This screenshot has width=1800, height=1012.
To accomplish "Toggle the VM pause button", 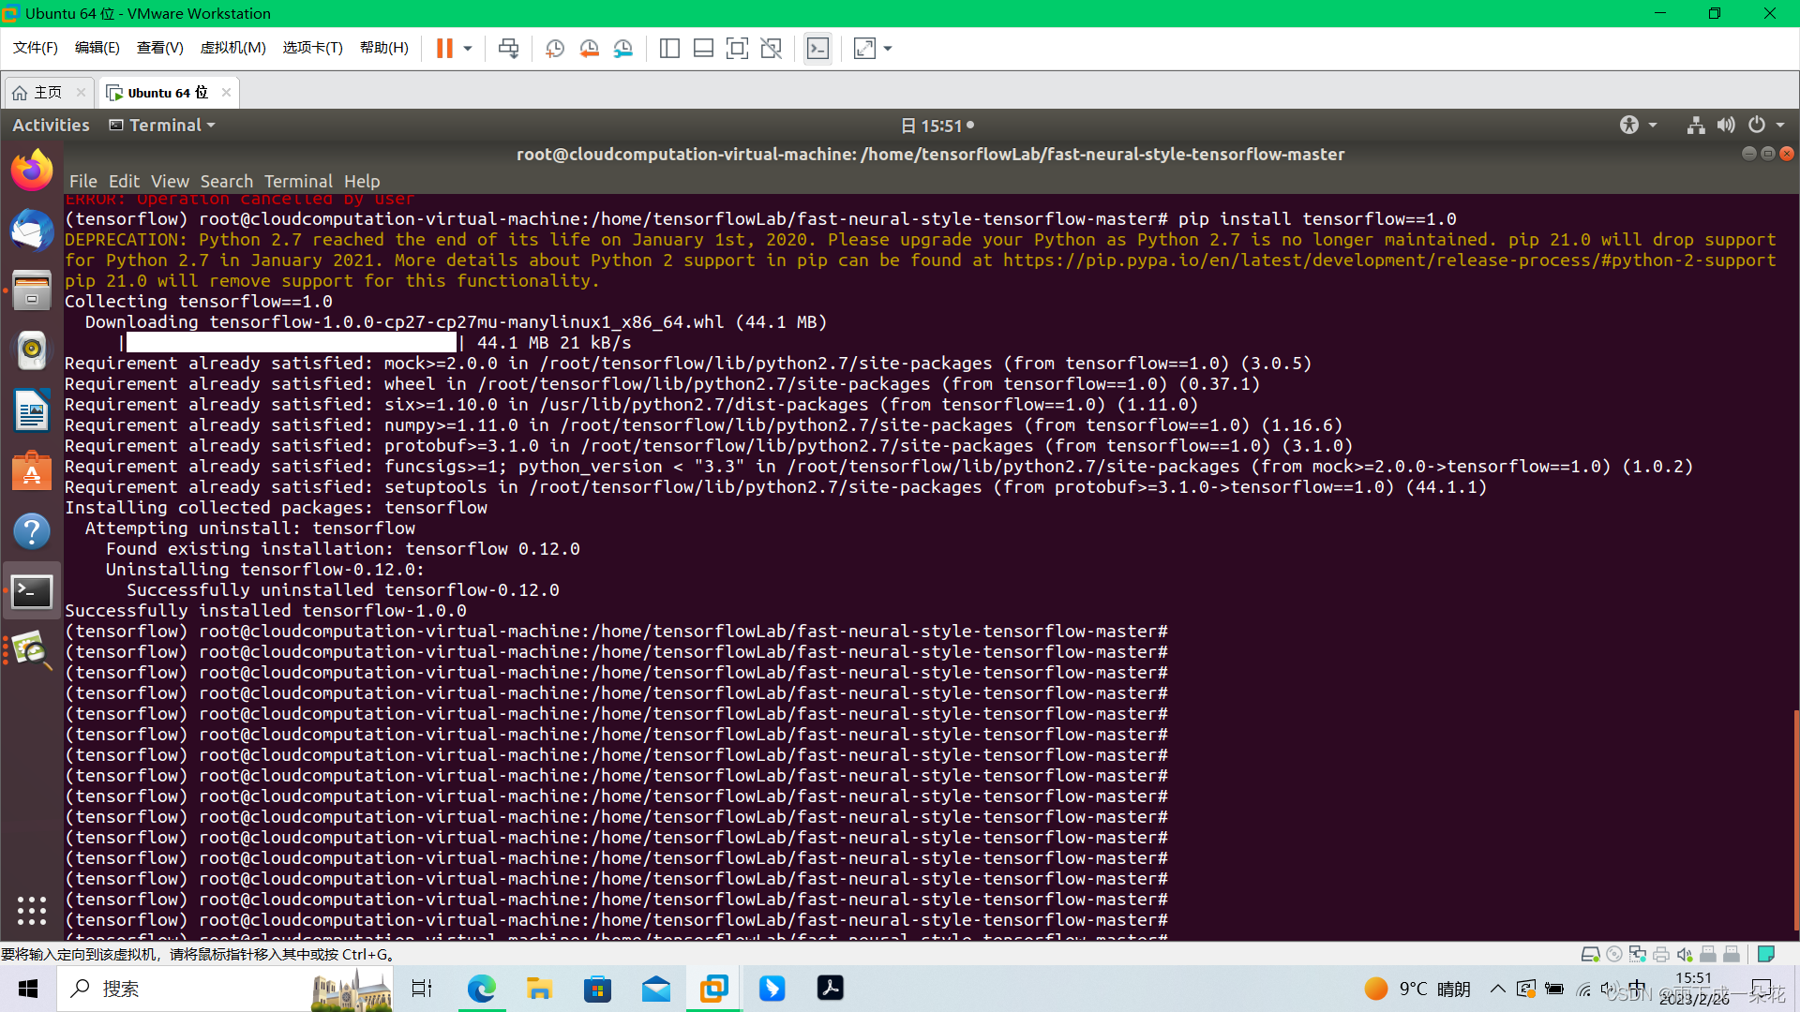I will [444, 49].
